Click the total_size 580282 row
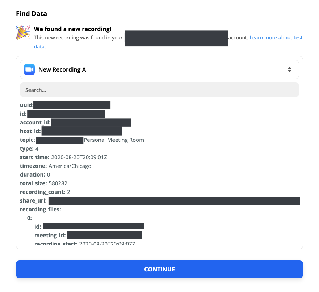319x292 pixels. [43, 183]
